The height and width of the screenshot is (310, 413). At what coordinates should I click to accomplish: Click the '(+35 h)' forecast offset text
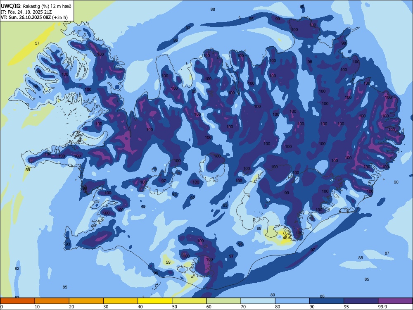tap(60, 17)
